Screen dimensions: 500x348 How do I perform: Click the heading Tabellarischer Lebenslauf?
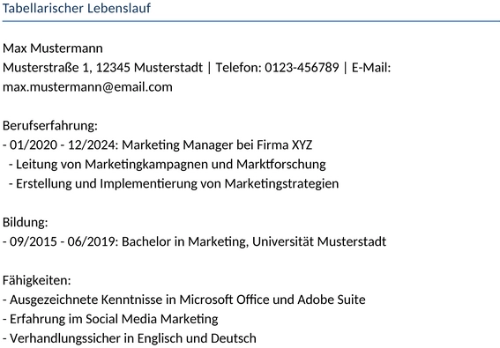77,8
